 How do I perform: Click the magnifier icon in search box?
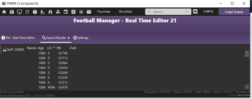coord(149,12)
